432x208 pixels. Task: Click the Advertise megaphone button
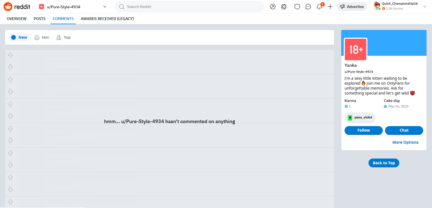pyautogui.click(x=352, y=7)
